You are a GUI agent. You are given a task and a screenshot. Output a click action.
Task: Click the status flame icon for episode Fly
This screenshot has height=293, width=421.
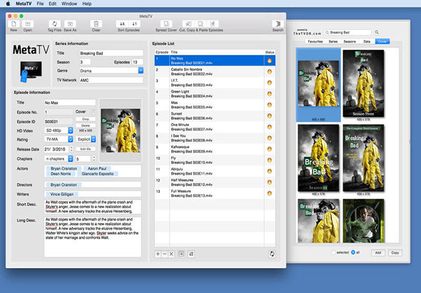coord(269,160)
